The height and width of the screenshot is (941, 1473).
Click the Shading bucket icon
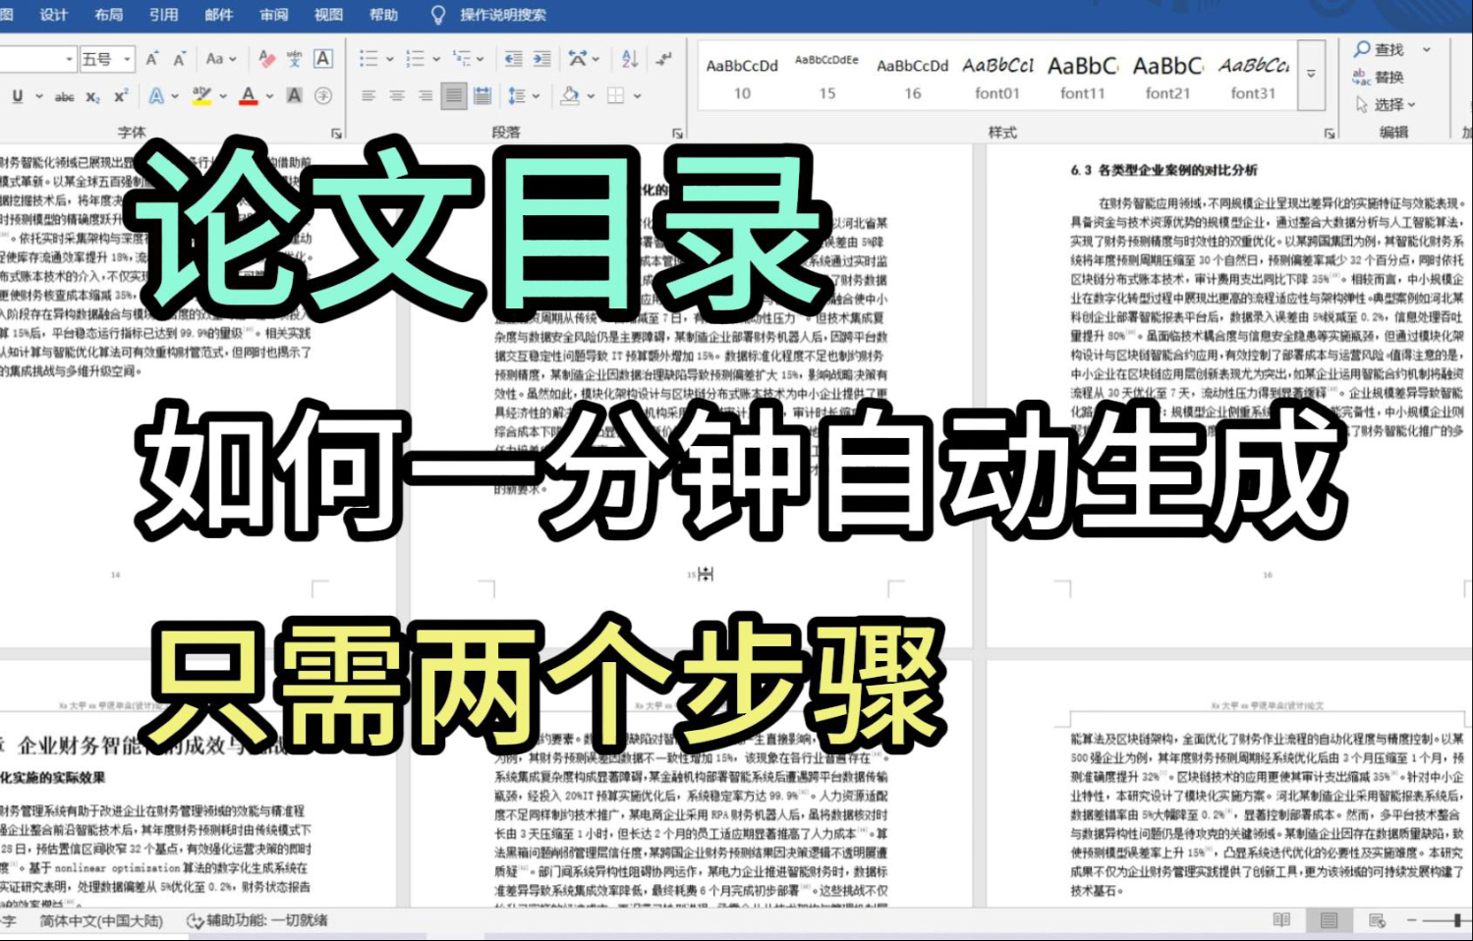(x=571, y=96)
